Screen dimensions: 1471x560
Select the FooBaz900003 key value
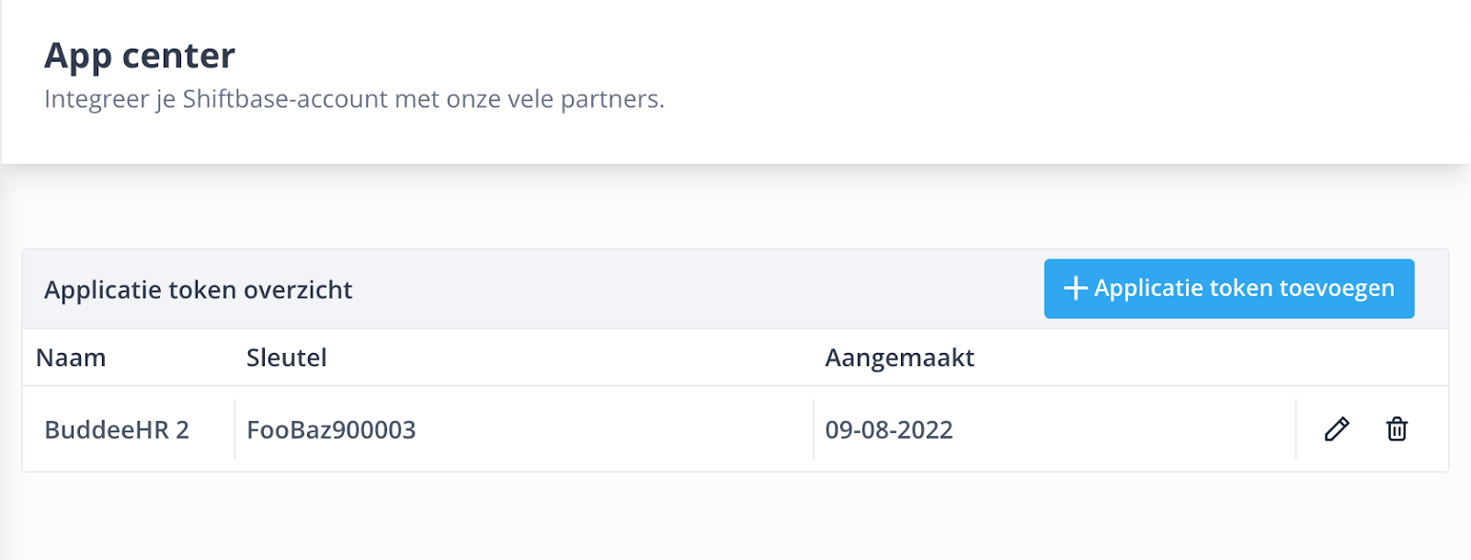point(331,429)
